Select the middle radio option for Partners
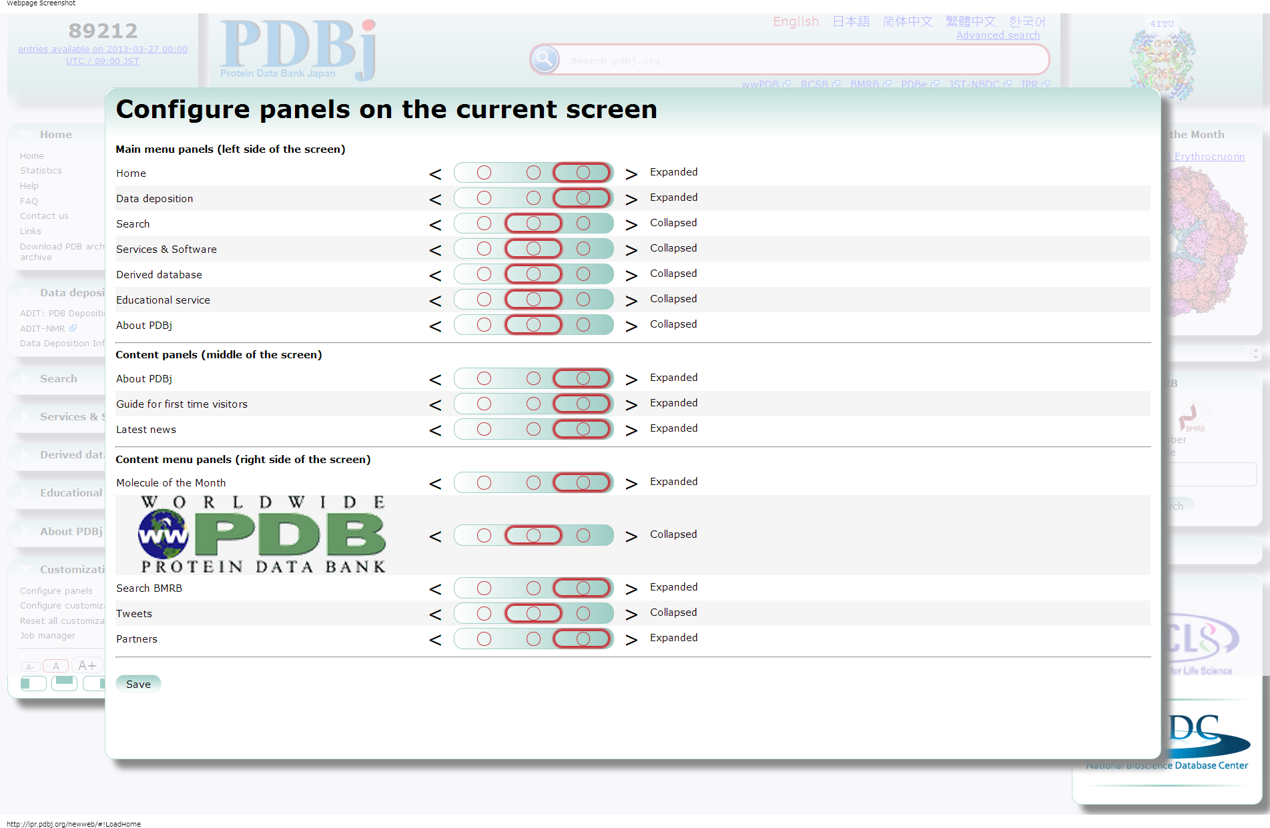 (533, 639)
